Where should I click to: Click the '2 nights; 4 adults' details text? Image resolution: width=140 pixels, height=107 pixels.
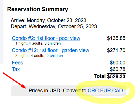tap(39, 56)
